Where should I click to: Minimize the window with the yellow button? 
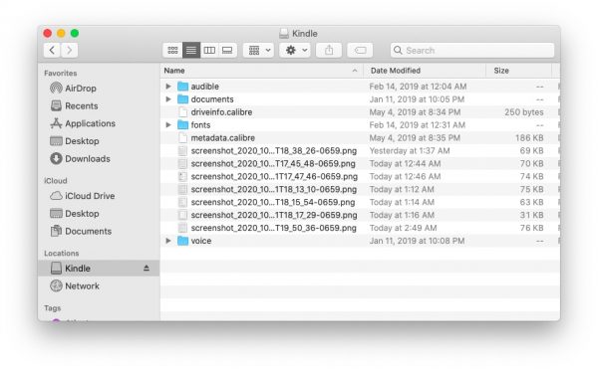coord(61,33)
